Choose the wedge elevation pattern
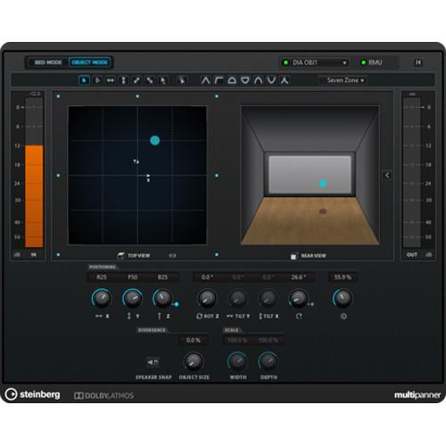The width and height of the screenshot is (446, 446). [x=219, y=80]
